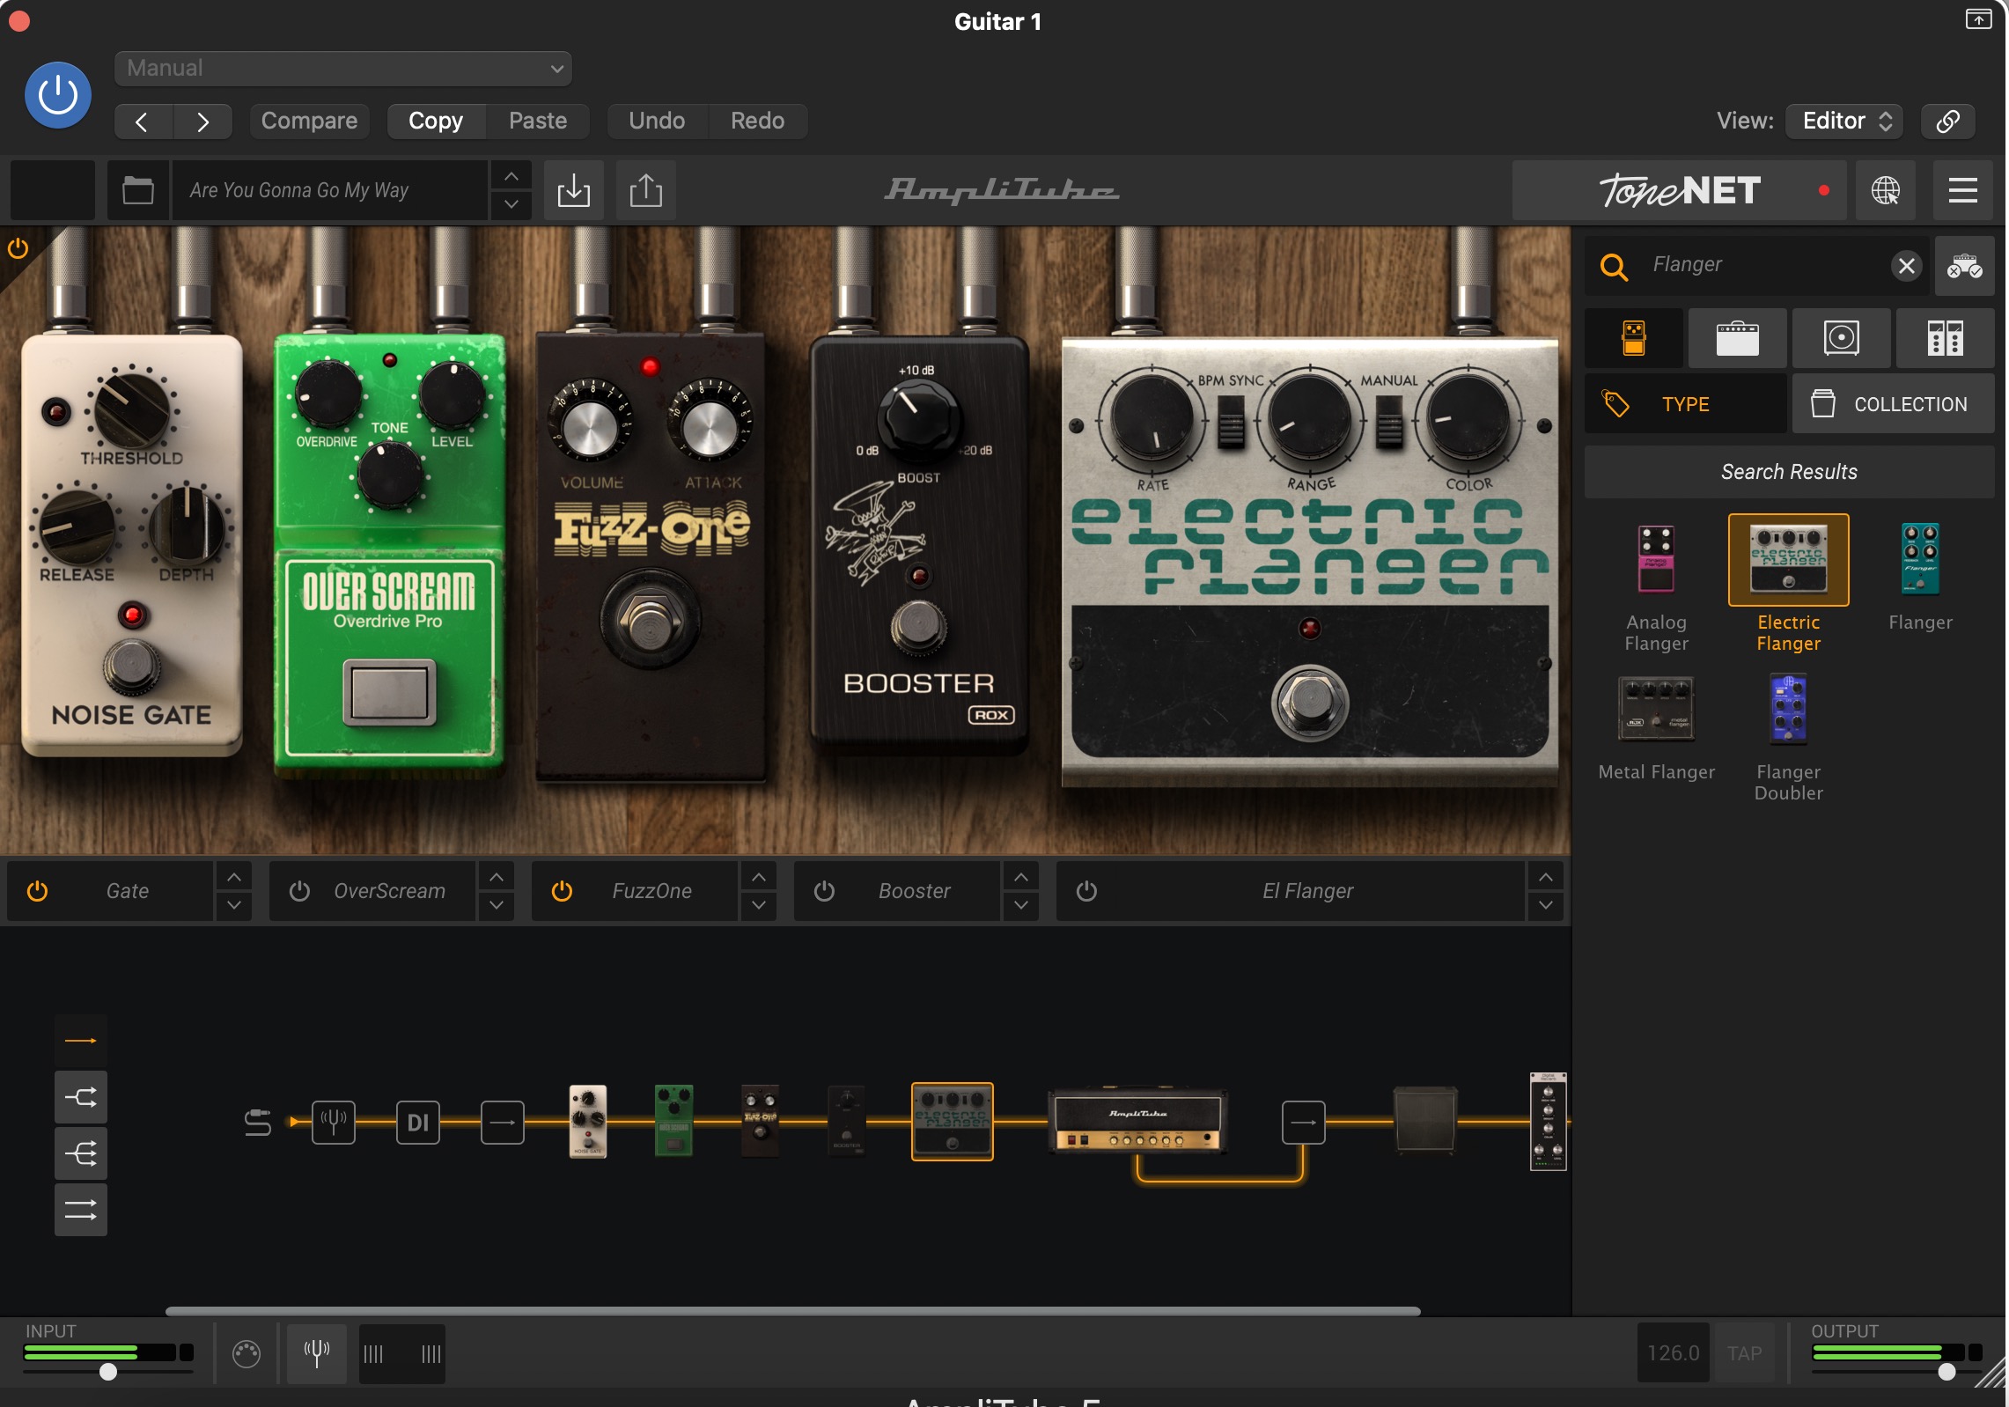
Task: Toggle the stomp section power icon
Action: [x=18, y=249]
